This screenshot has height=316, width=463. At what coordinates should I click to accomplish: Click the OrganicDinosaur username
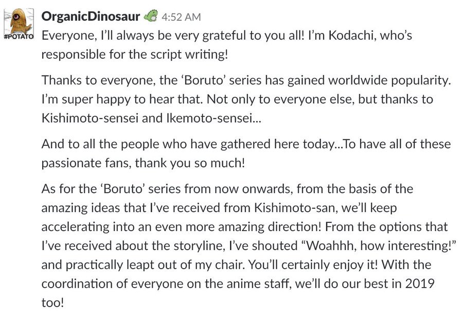(x=91, y=16)
